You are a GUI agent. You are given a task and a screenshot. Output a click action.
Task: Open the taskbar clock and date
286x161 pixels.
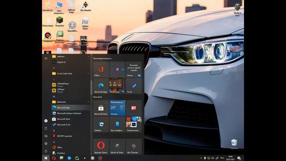[231, 158]
